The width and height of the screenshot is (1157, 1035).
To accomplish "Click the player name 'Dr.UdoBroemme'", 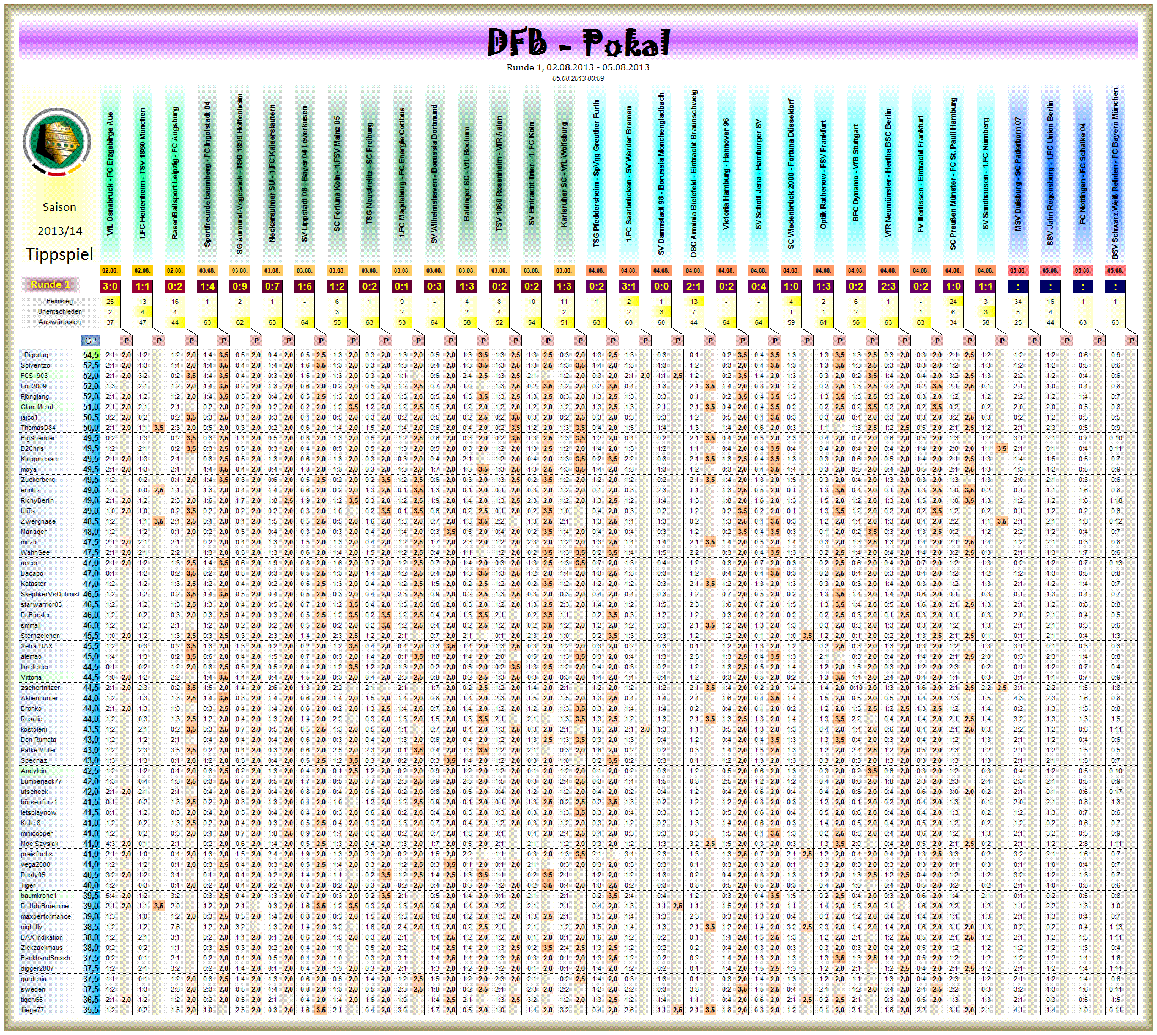I will [45, 906].
